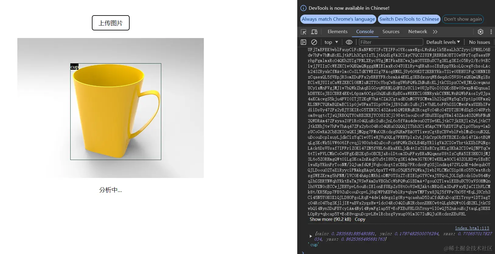The height and width of the screenshot is (254, 495).
Task: Click the 'cup' detection label
Action: point(74,67)
